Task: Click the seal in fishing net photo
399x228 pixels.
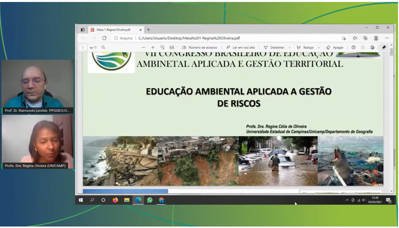Action: 350,161
